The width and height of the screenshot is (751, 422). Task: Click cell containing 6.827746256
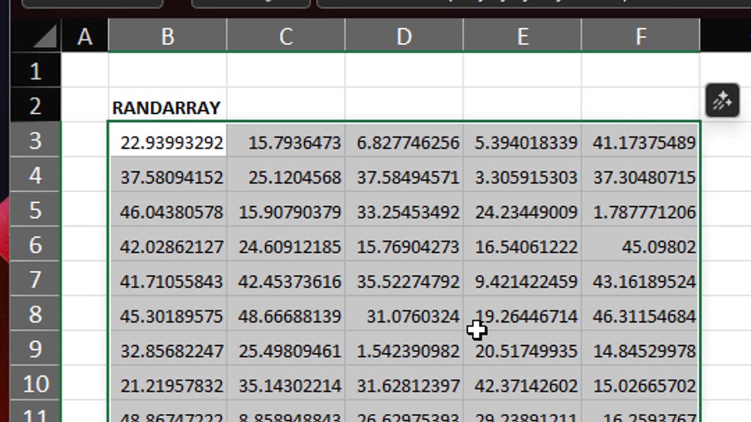(x=404, y=140)
